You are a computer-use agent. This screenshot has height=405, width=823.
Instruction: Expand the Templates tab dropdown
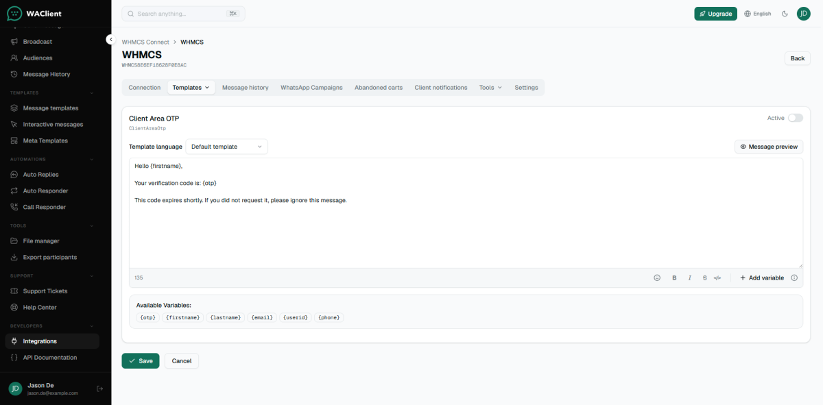pos(191,88)
